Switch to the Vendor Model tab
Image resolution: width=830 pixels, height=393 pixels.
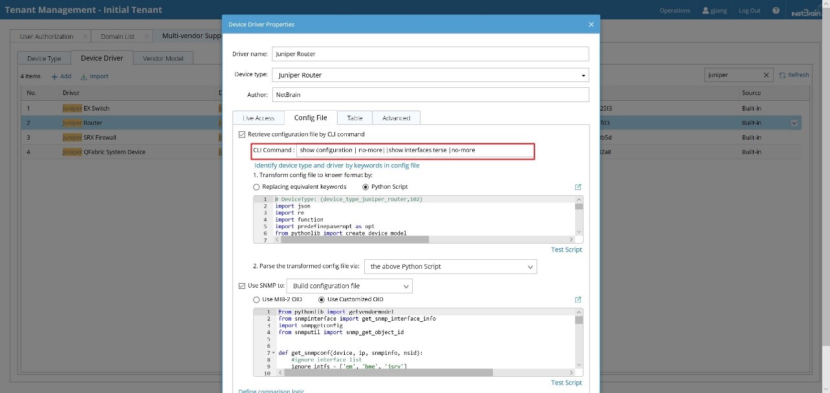tap(162, 58)
